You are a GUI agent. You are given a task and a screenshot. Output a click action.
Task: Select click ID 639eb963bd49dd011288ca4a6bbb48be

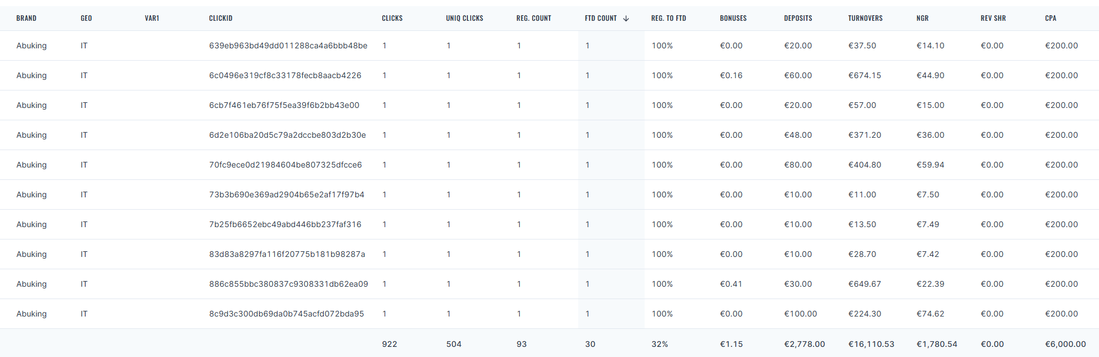288,46
